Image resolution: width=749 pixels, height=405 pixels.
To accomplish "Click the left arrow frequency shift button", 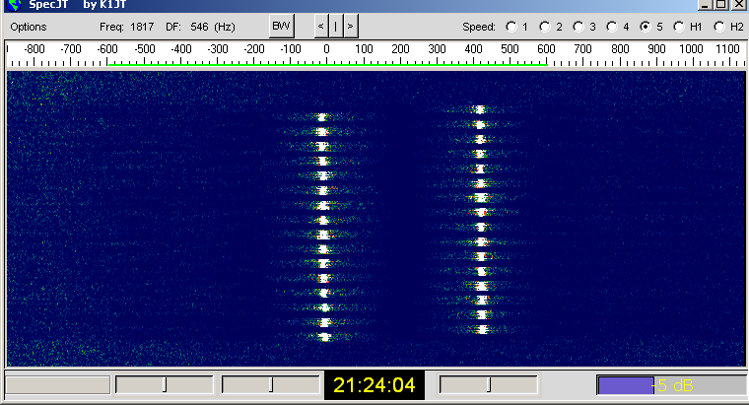I will pyautogui.click(x=321, y=27).
